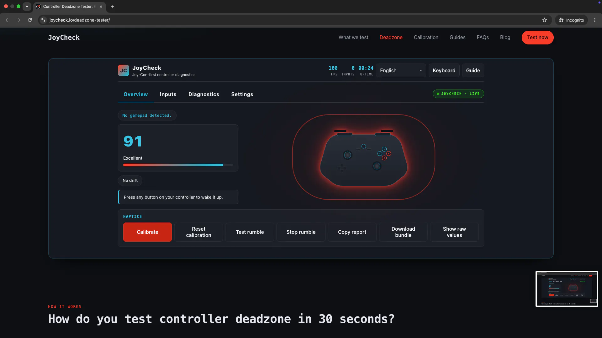
Task: Bookmark this page with the star icon
Action: point(545,20)
